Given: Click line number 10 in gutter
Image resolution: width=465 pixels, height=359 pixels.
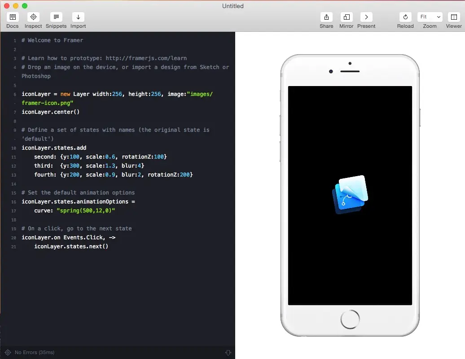Looking at the screenshot, I should [13, 148].
